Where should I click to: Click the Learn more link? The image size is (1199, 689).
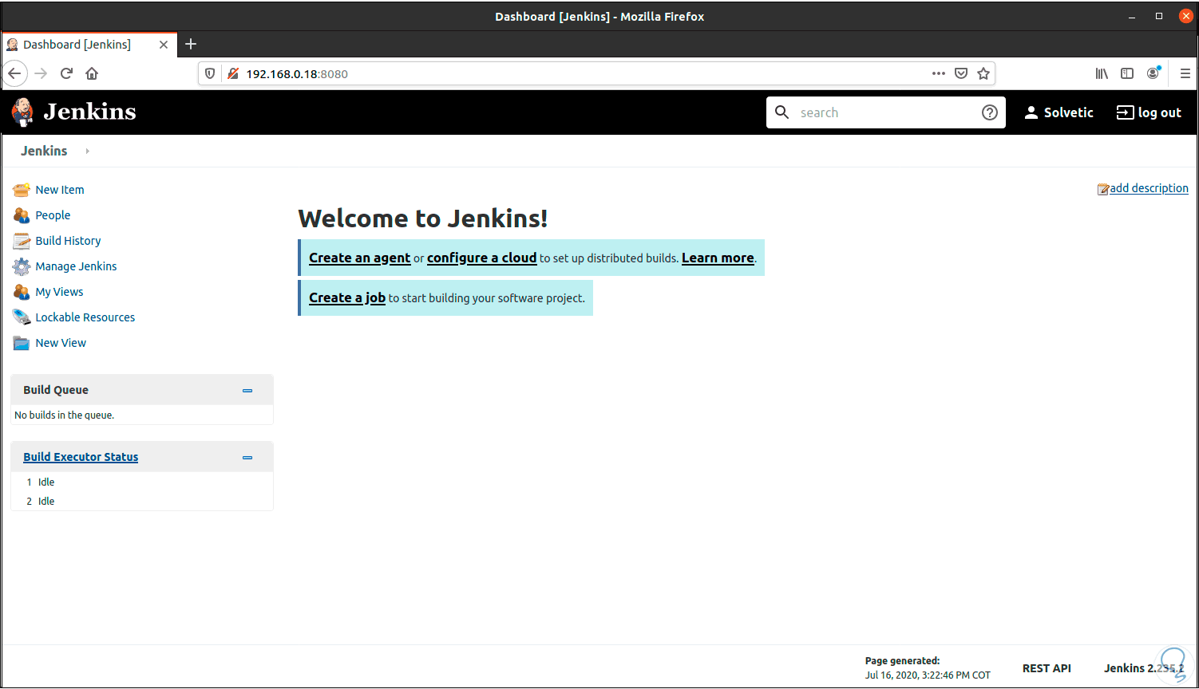(x=718, y=258)
